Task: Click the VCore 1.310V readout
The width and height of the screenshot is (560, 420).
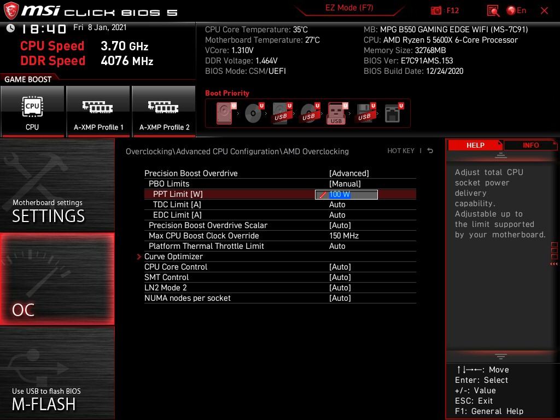Action: pos(229,50)
